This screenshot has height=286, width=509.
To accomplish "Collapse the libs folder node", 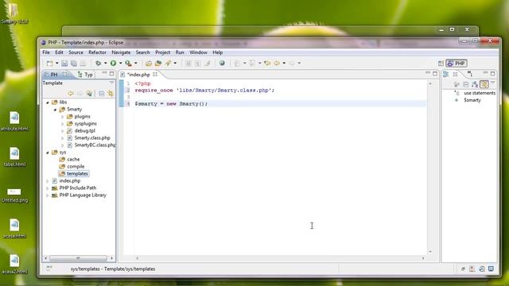I will (x=48, y=102).
